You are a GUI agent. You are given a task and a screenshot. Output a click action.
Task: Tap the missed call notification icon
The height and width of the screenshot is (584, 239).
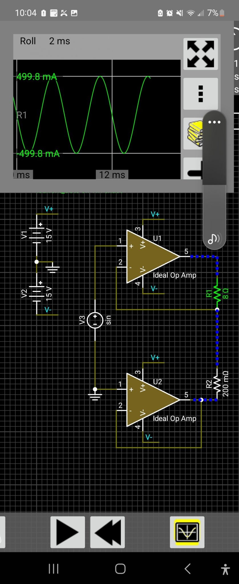pyautogui.click(x=64, y=13)
